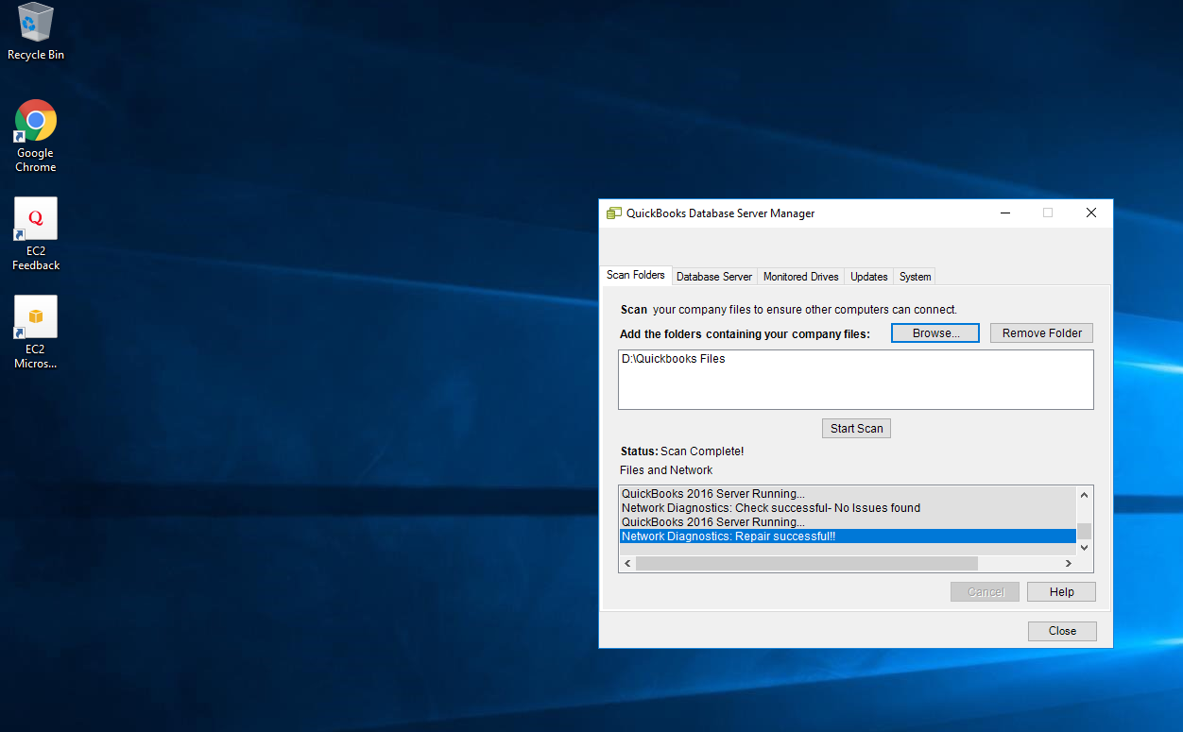The image size is (1183, 732).
Task: Open the System tab
Action: coord(916,277)
